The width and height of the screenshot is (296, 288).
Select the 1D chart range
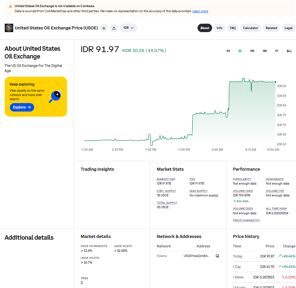tap(240, 51)
